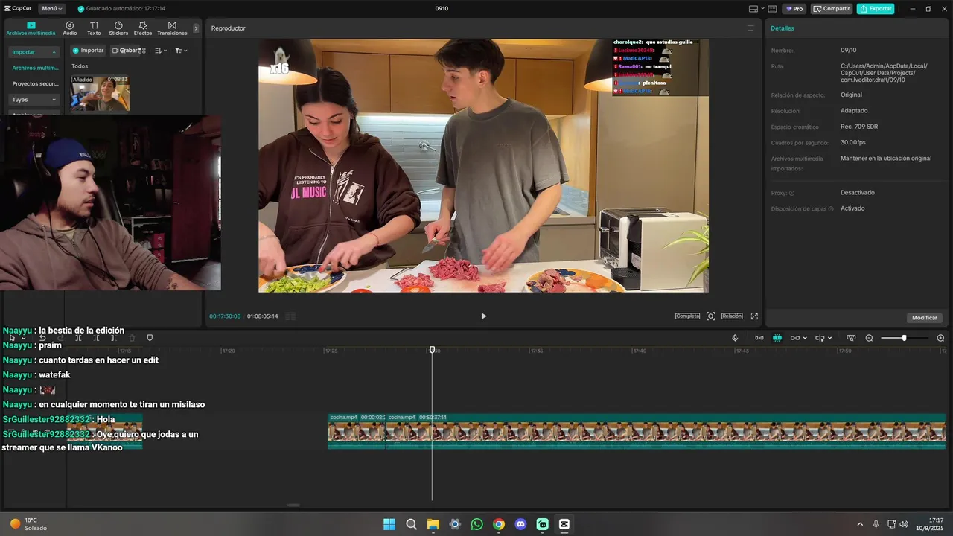The width and height of the screenshot is (953, 536).
Task: Zoom out the timeline
Action: [869, 338]
